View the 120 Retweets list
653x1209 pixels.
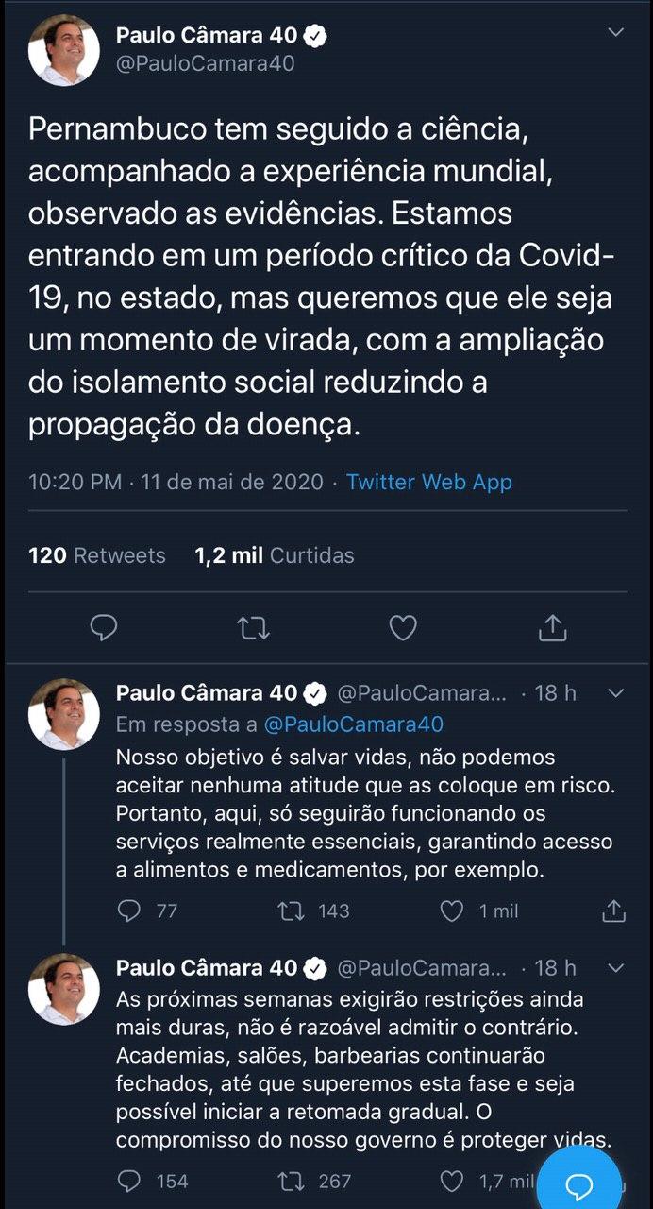pos(96,555)
